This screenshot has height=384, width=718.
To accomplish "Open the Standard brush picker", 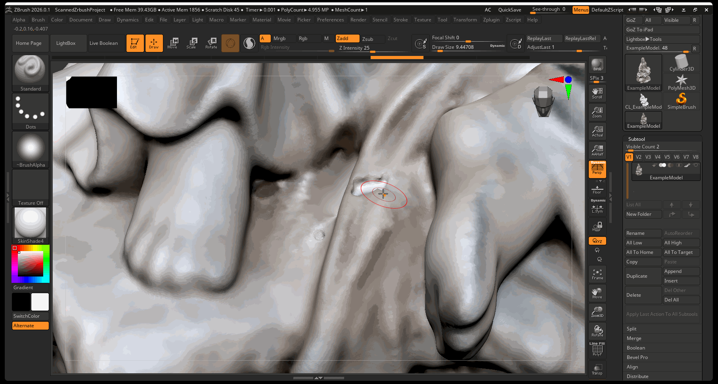I will click(x=31, y=73).
